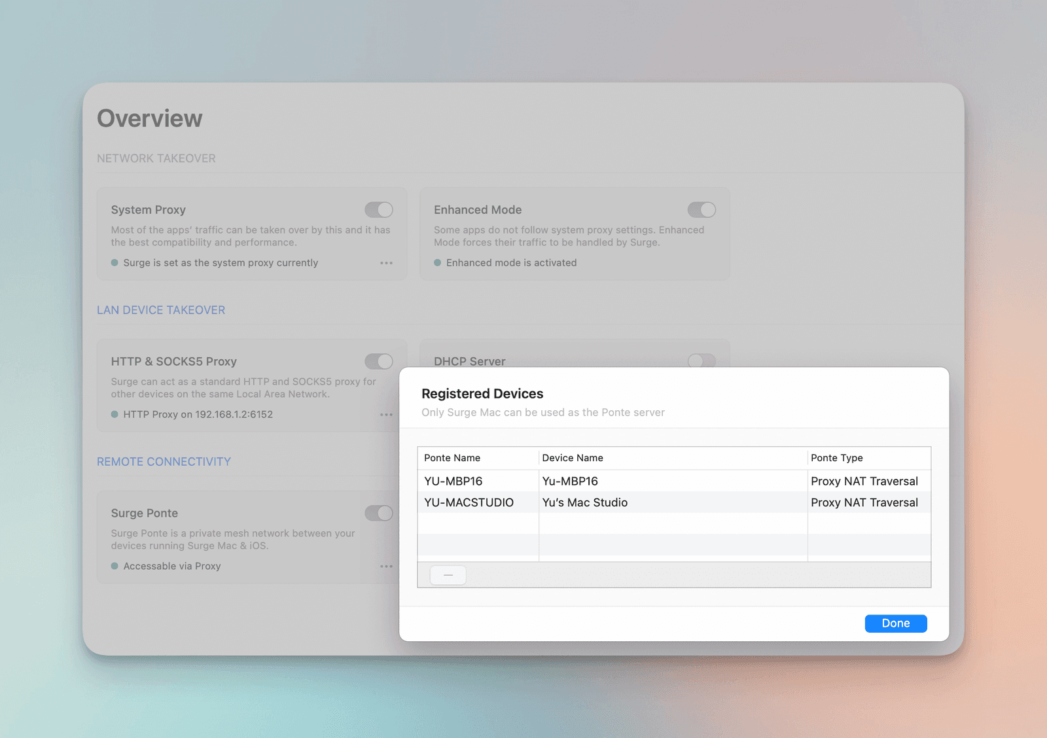The width and height of the screenshot is (1047, 738).
Task: Click the Registered Devices dialog title
Action: click(482, 394)
